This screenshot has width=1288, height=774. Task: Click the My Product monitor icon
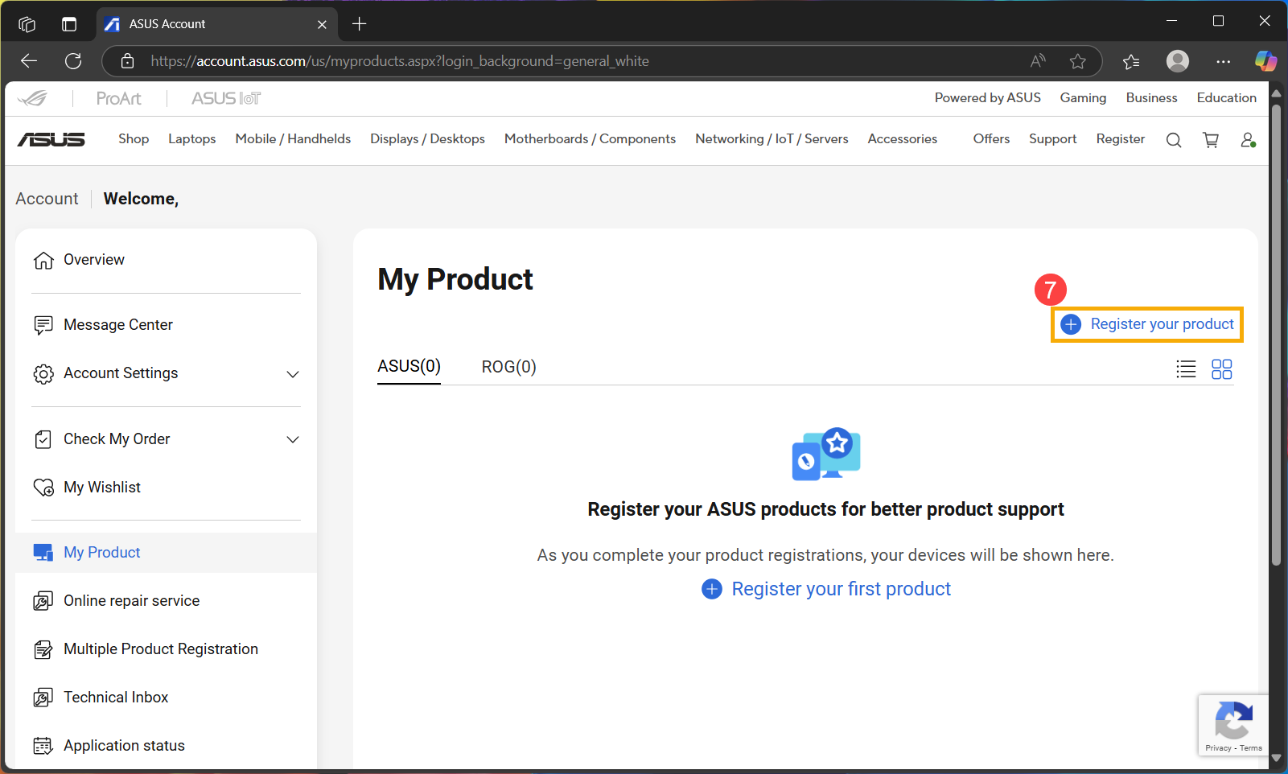click(43, 553)
